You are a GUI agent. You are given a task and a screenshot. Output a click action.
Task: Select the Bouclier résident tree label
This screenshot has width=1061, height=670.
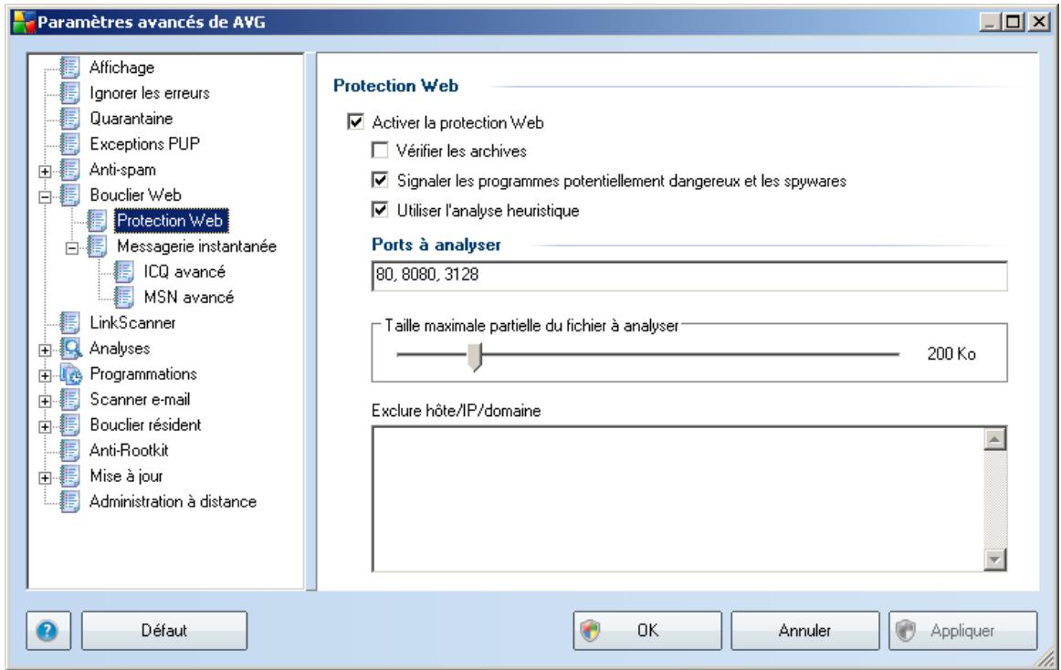click(x=145, y=425)
